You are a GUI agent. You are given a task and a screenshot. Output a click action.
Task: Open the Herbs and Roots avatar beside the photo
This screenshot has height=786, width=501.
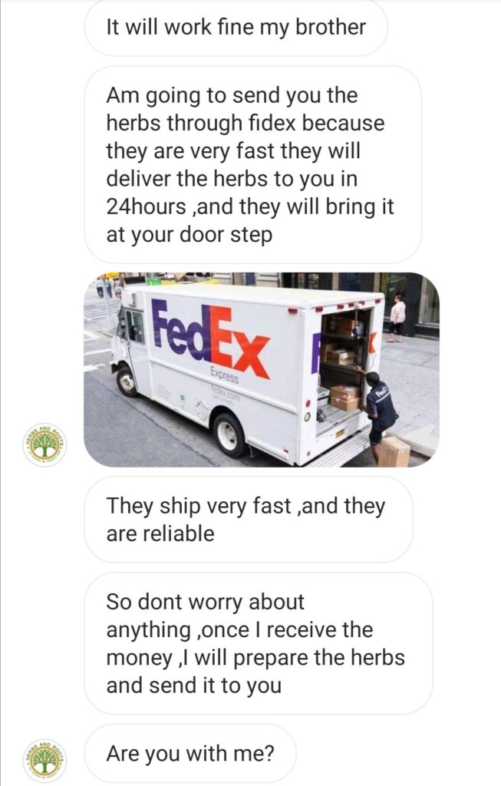(x=45, y=444)
